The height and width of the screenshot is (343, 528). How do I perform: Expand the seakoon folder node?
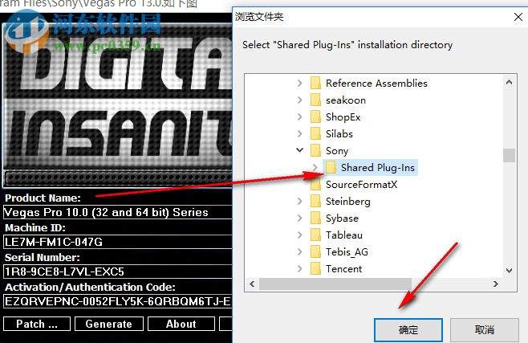(x=299, y=100)
